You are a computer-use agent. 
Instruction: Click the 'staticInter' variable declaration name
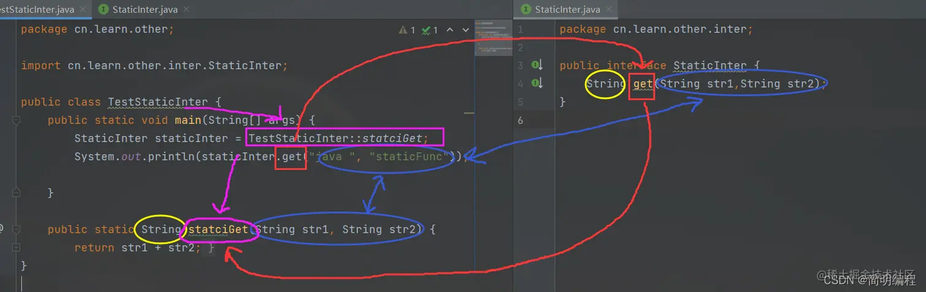click(192, 139)
